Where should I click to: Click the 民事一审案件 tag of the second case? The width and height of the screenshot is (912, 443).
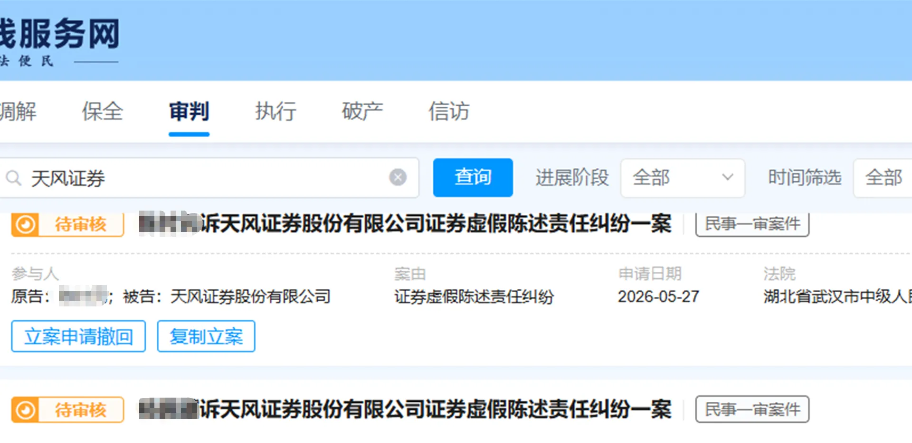coord(752,409)
